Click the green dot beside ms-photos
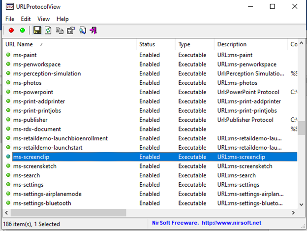This screenshot has height=231, width=307. 8,82
